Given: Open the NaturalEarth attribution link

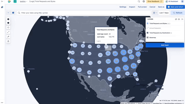Looking at the screenshot, I should point(131,103).
